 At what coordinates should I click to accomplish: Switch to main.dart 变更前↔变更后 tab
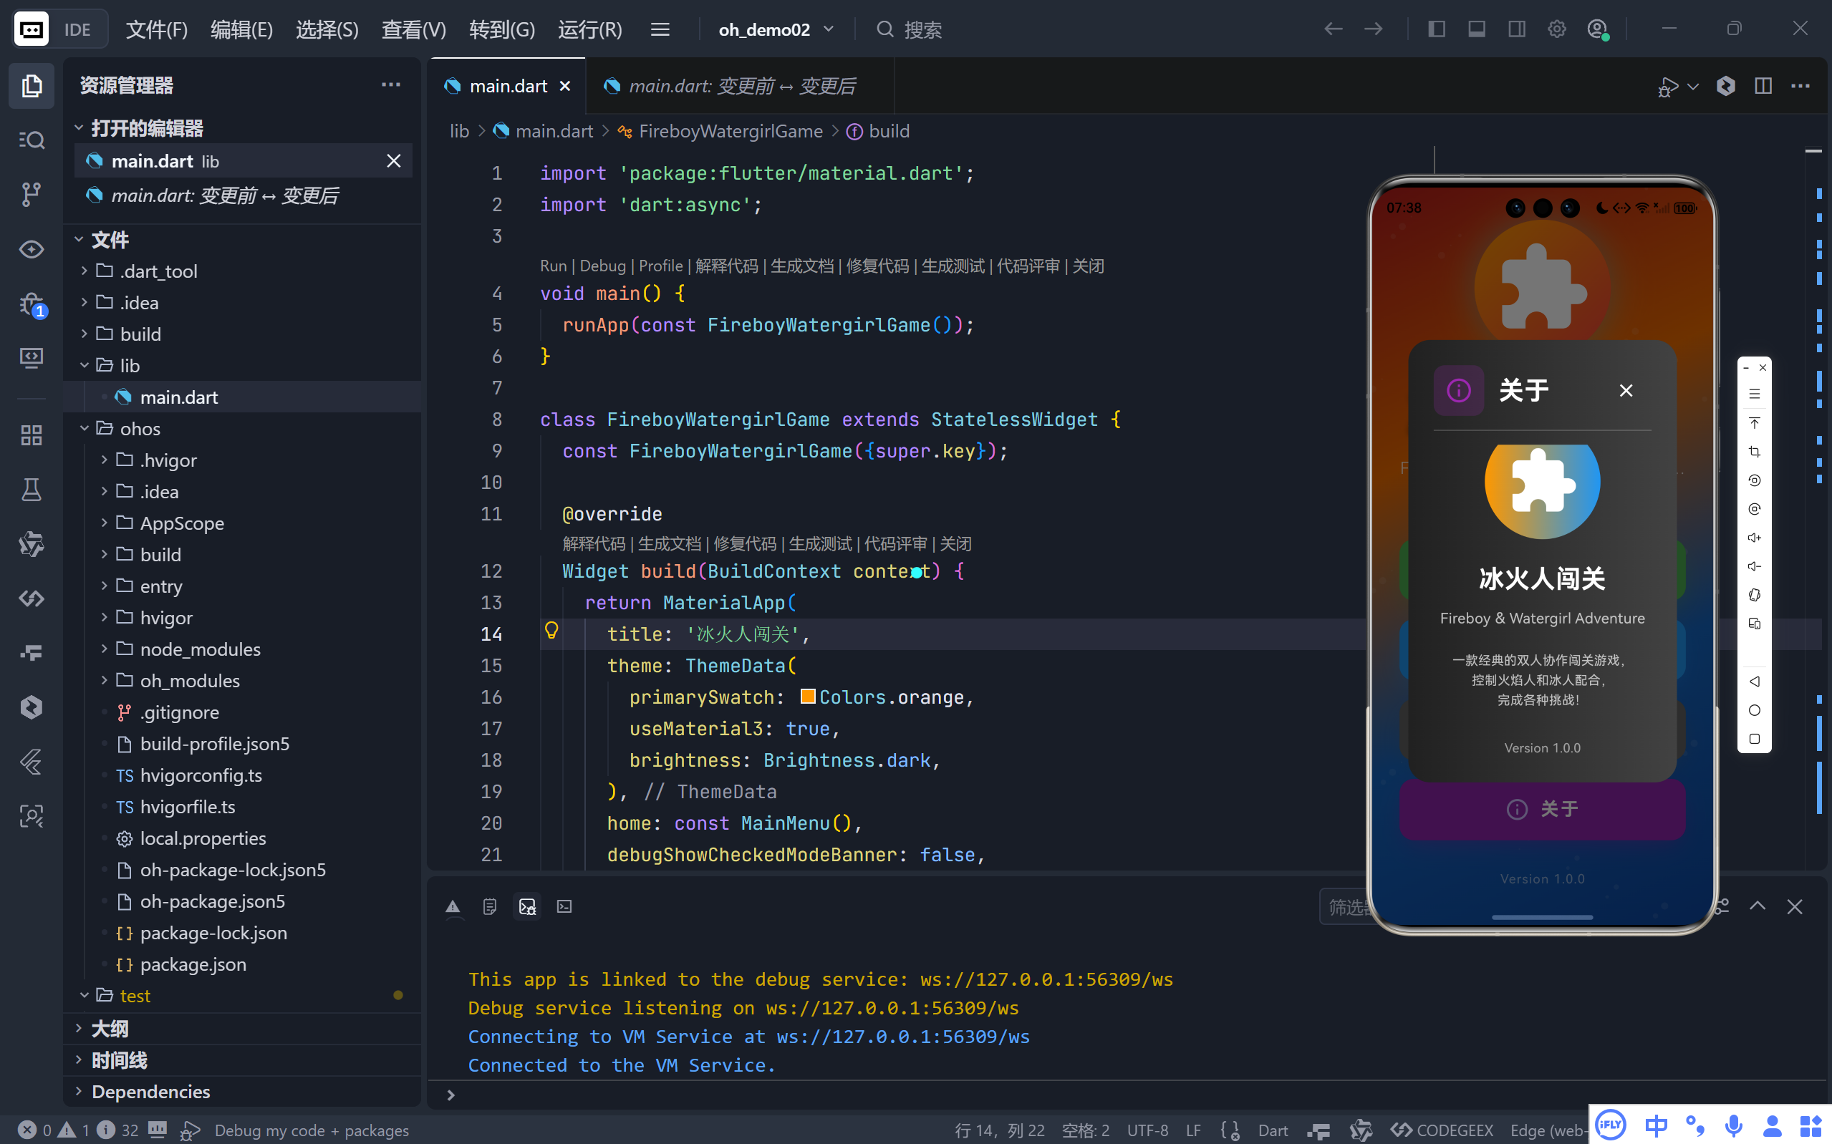pyautogui.click(x=741, y=86)
